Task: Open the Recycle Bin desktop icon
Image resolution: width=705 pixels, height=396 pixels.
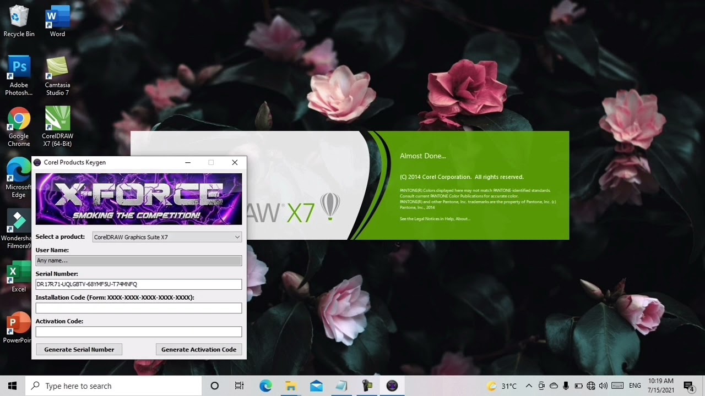Action: [x=19, y=21]
